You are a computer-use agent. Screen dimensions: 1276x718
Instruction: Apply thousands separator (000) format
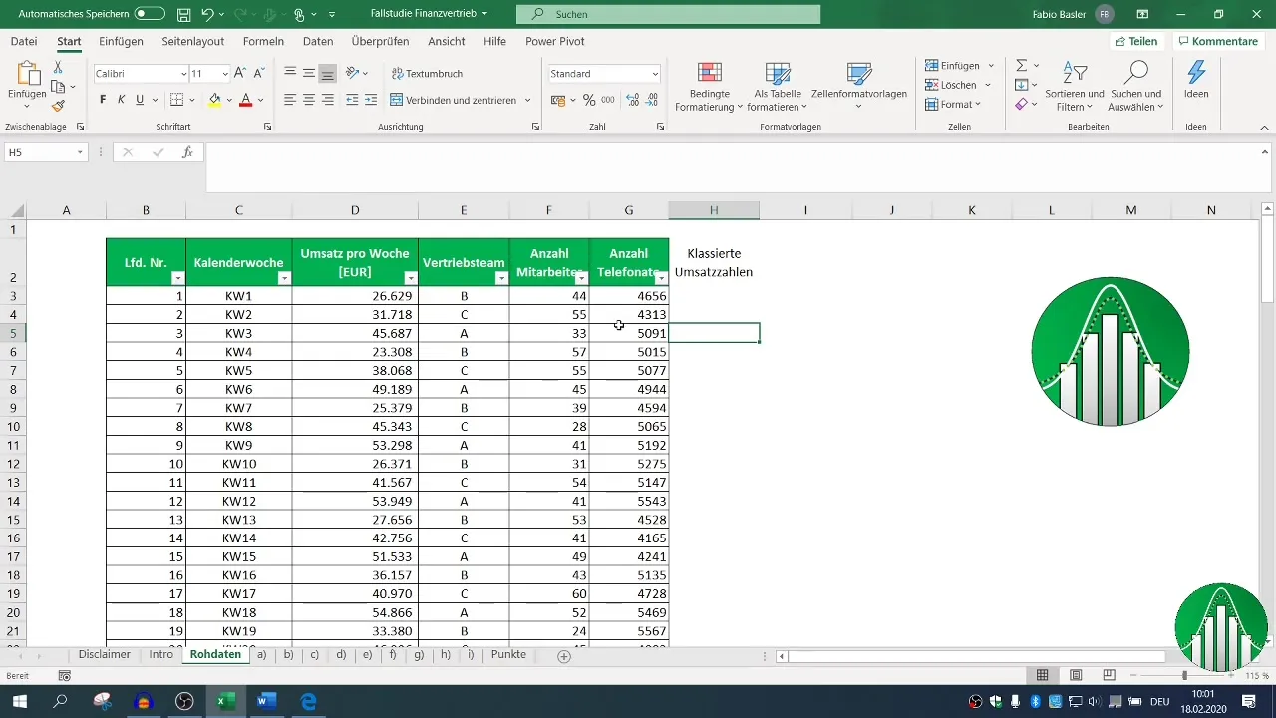click(x=607, y=100)
